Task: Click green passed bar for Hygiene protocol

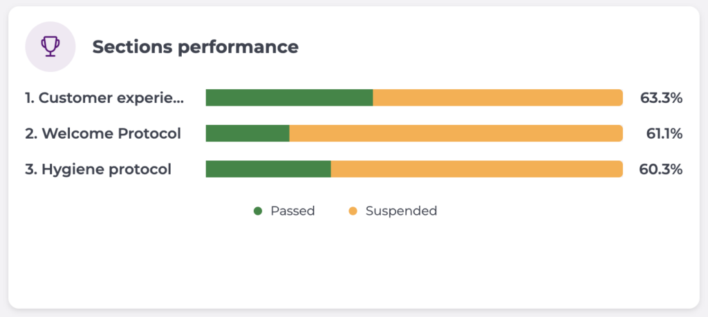Action: 268,169
